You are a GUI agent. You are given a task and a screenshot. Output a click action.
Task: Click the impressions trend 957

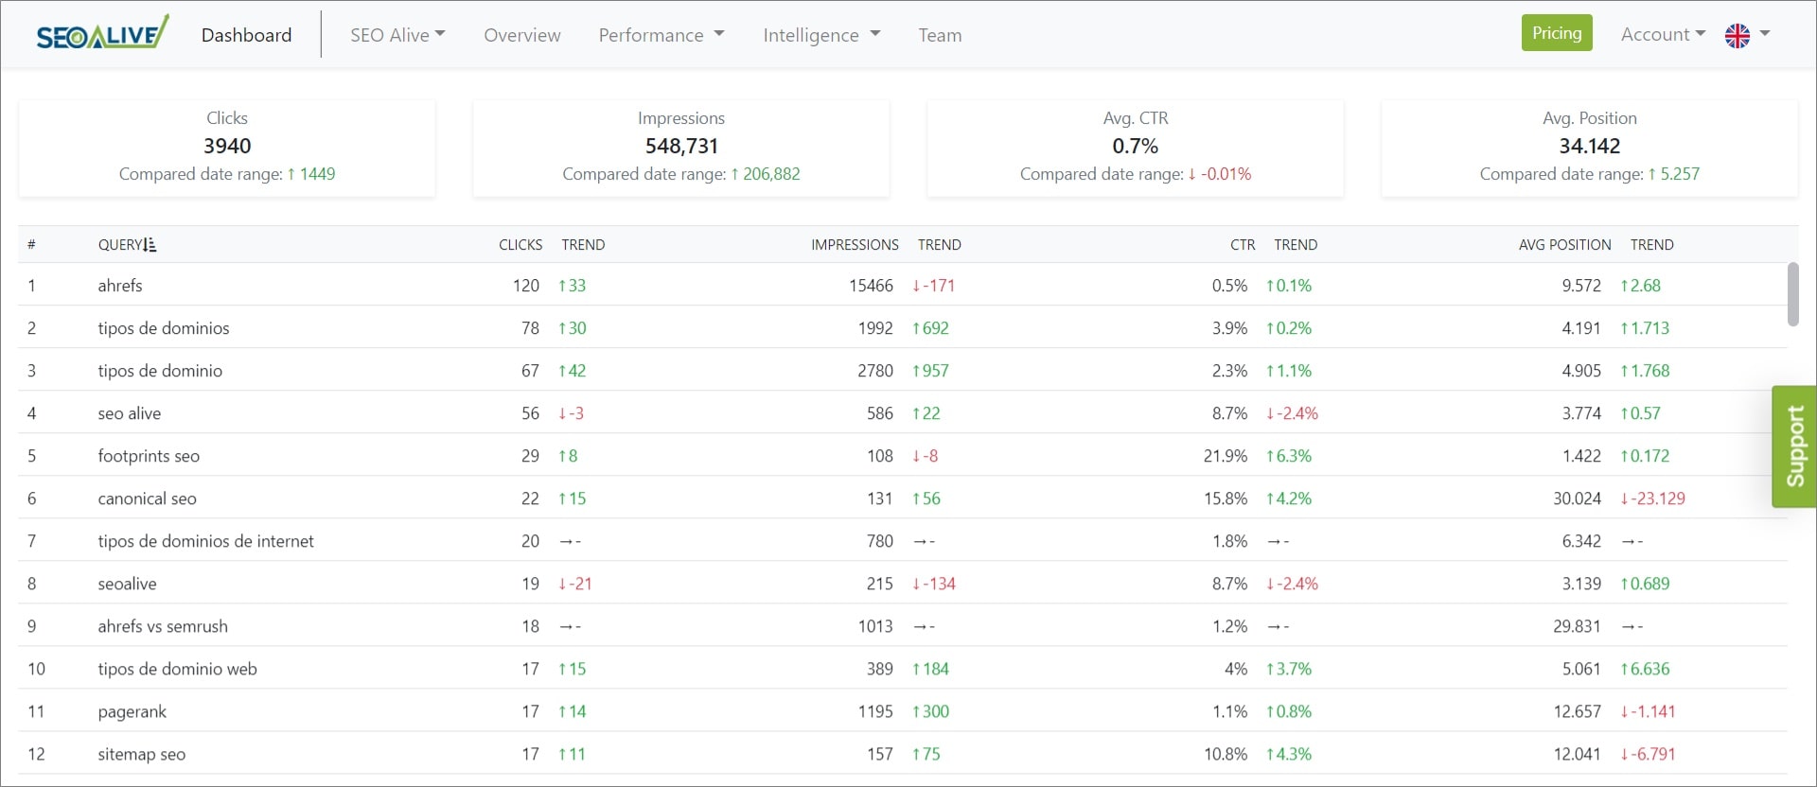930,371
